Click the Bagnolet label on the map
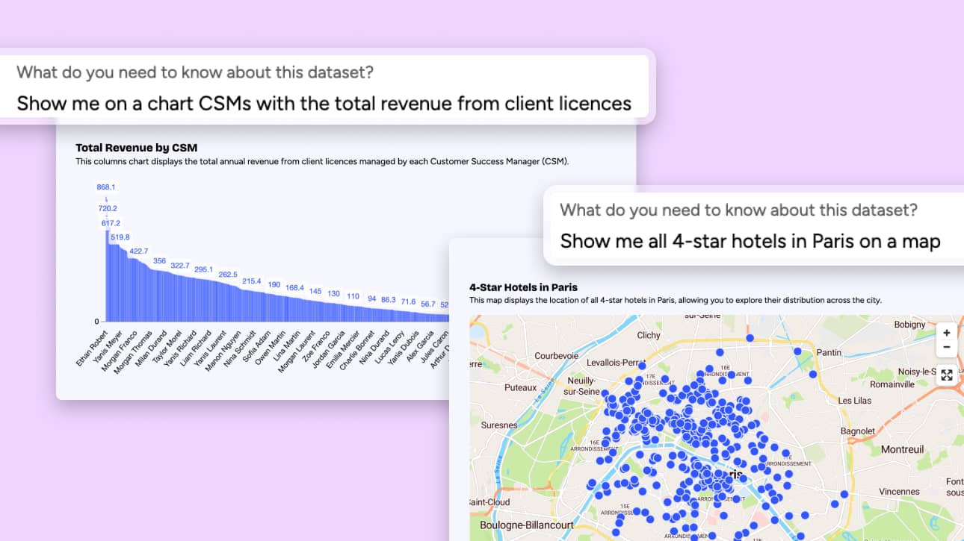The width and height of the screenshot is (964, 541). point(857,431)
